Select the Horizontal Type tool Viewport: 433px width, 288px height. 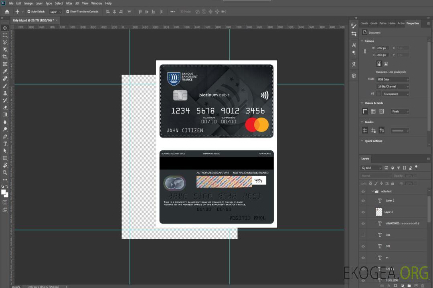(x=5, y=144)
